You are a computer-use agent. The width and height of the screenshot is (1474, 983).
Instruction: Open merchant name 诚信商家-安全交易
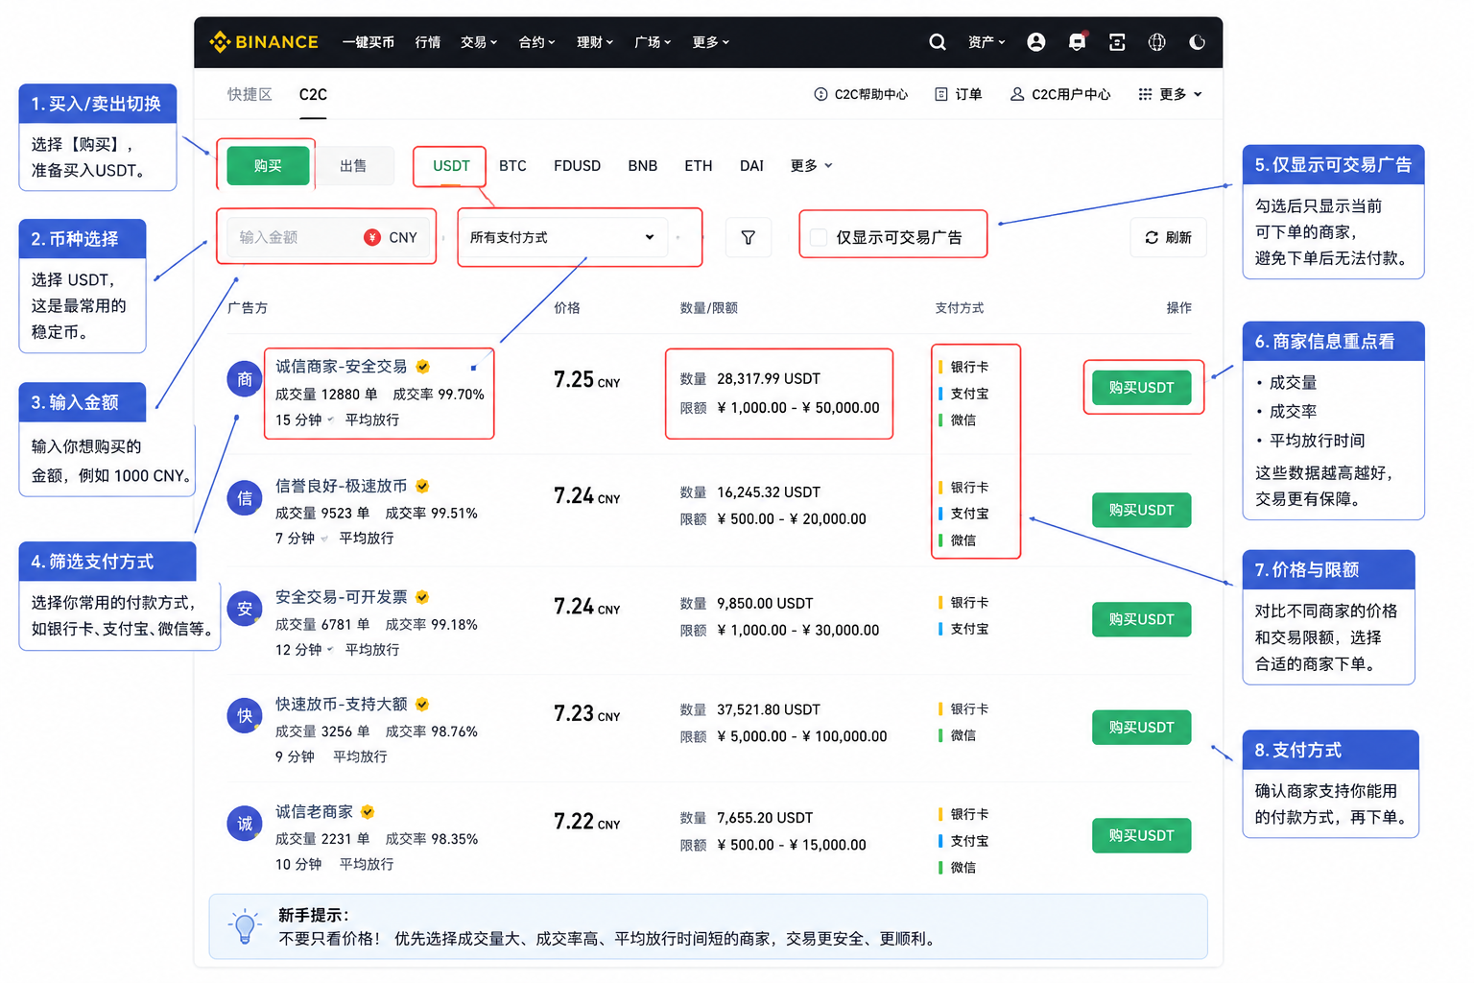[x=342, y=367]
